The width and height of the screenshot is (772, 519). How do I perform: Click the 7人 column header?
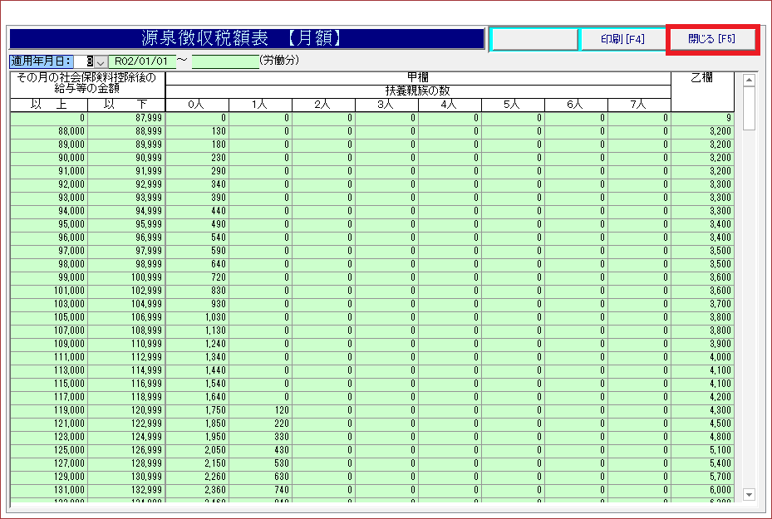[x=639, y=105]
